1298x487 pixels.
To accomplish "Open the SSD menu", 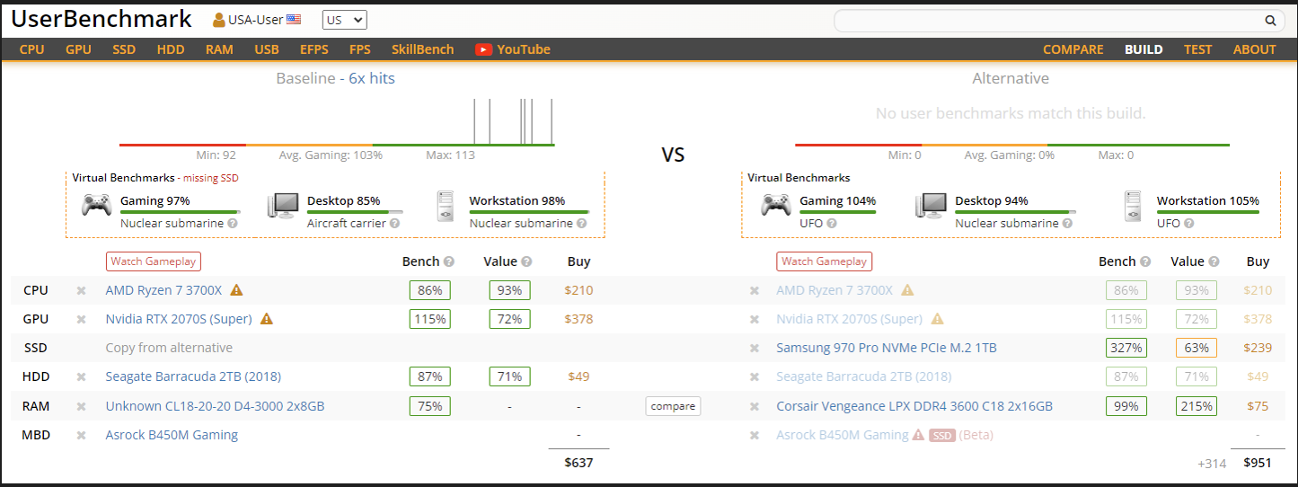I will (124, 49).
